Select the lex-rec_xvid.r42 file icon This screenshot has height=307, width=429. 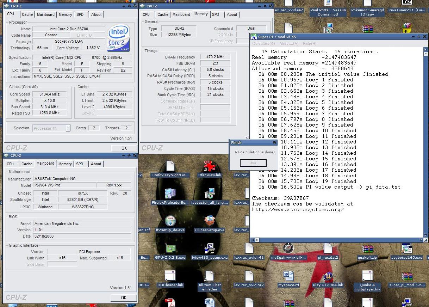click(249, 276)
